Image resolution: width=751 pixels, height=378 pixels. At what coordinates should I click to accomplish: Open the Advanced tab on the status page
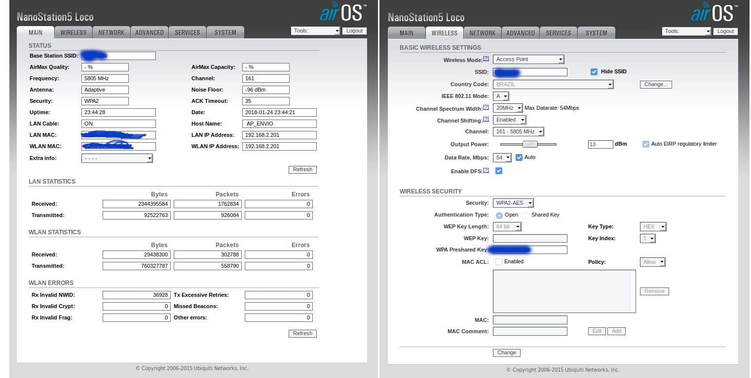pyautogui.click(x=150, y=32)
